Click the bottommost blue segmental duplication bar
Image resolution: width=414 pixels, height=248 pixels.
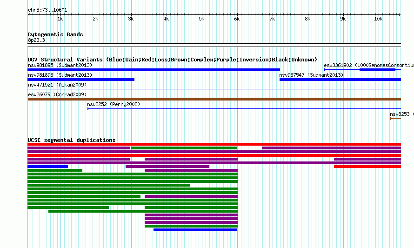pyautogui.click(x=195, y=230)
